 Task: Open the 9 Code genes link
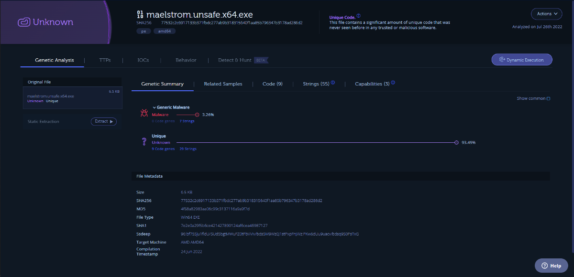[x=162, y=149]
